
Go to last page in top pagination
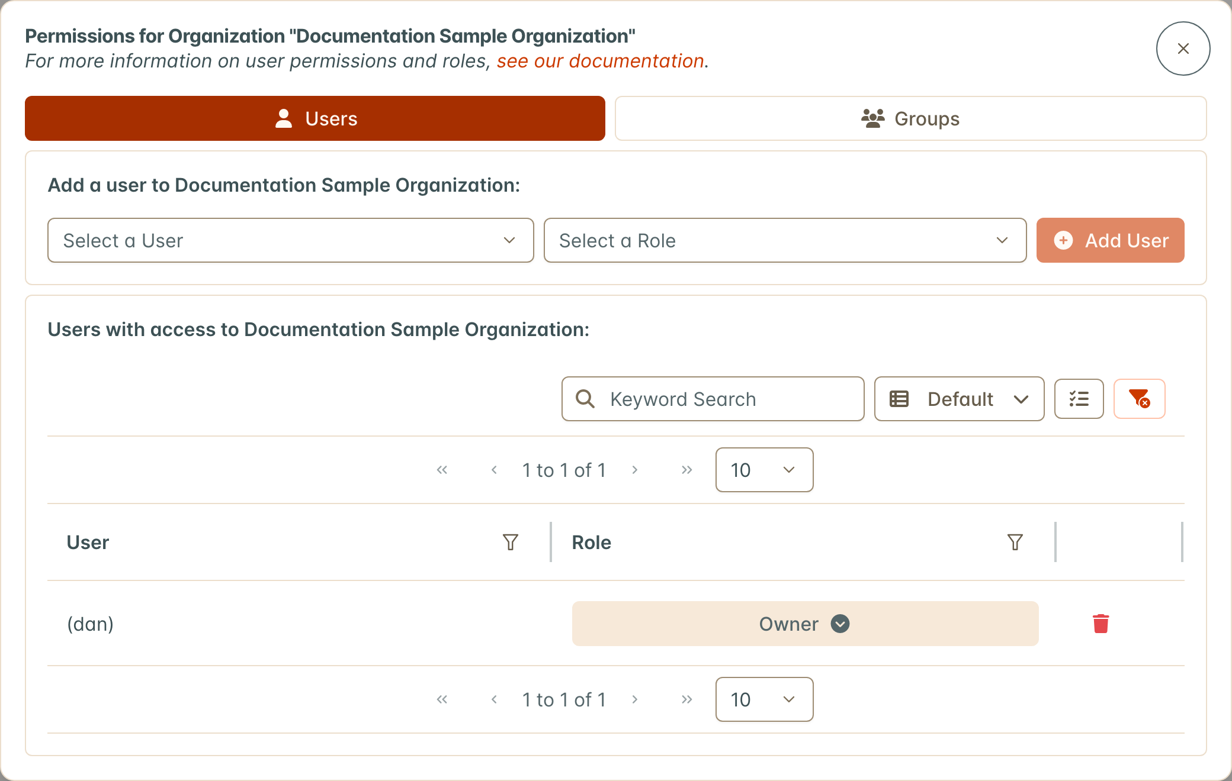click(x=686, y=470)
